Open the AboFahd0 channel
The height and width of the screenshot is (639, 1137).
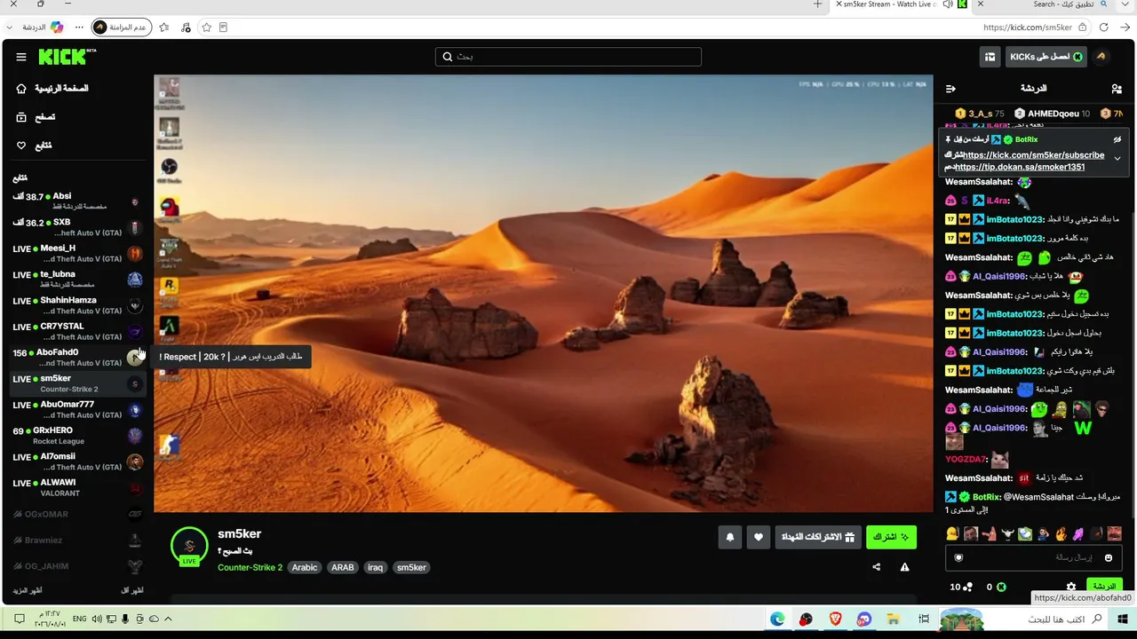(77, 357)
